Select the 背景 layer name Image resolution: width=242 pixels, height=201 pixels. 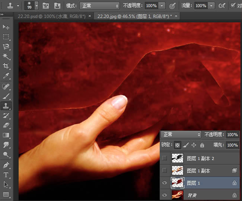192,195
